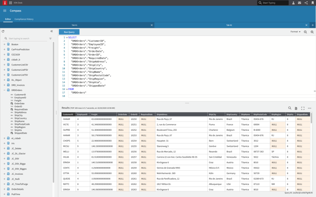Expand results to full screen
Screen dimensions: 316x197
pyautogui.click(x=303, y=108)
